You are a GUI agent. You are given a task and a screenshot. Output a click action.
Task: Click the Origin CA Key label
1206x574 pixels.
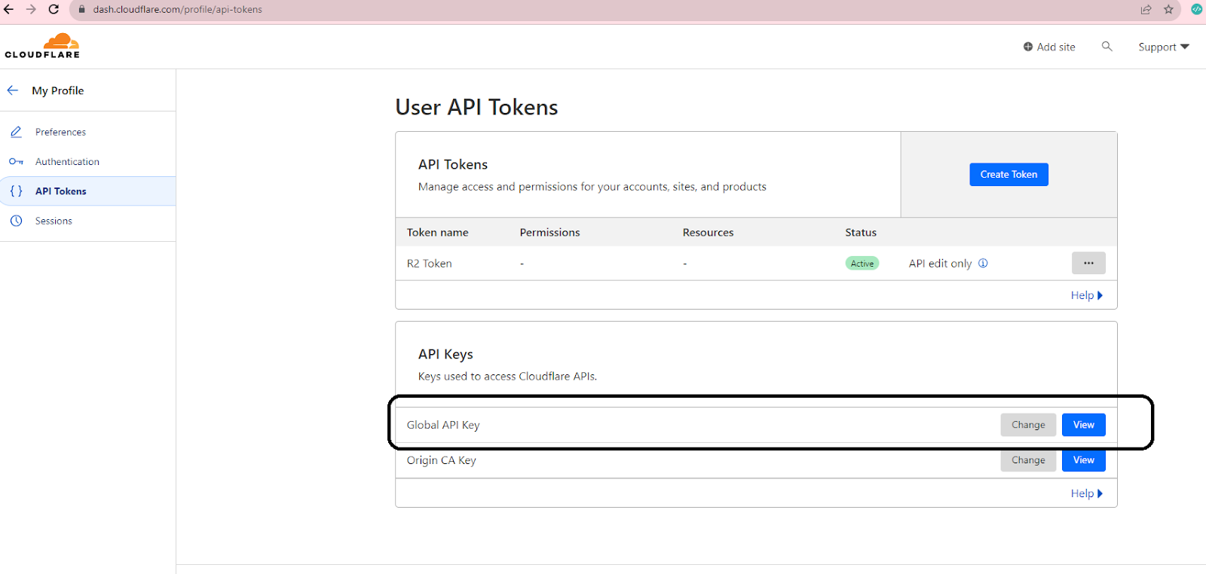click(442, 460)
